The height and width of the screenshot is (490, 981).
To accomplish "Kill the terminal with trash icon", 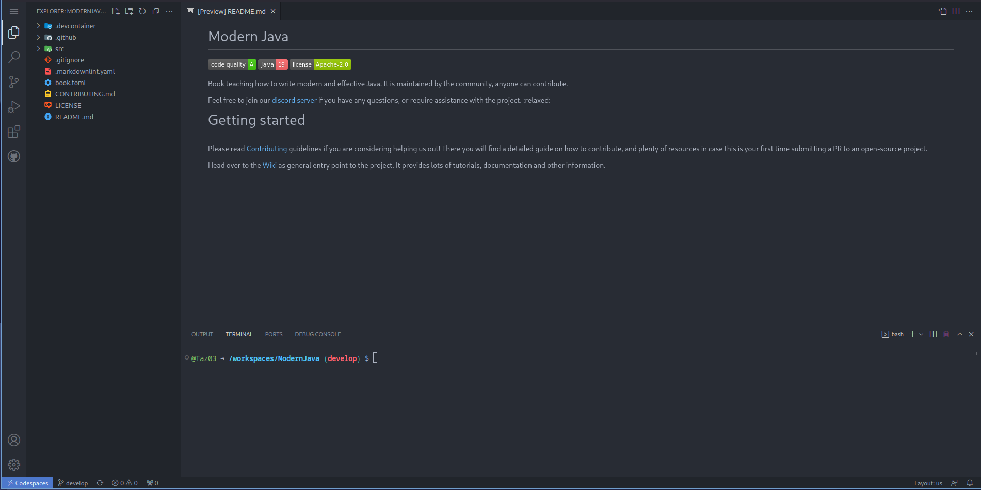I will pyautogui.click(x=946, y=334).
